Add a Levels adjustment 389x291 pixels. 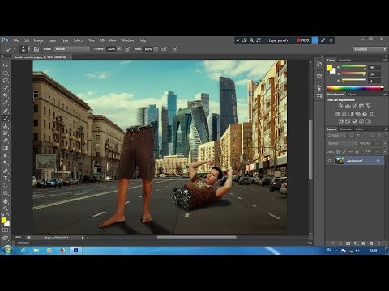(x=348, y=106)
